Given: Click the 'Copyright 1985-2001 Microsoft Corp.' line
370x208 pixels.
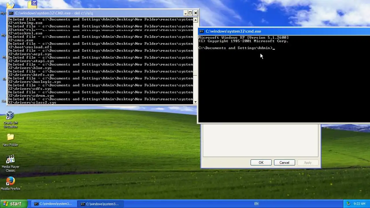Looking at the screenshot, I should 244,41.
